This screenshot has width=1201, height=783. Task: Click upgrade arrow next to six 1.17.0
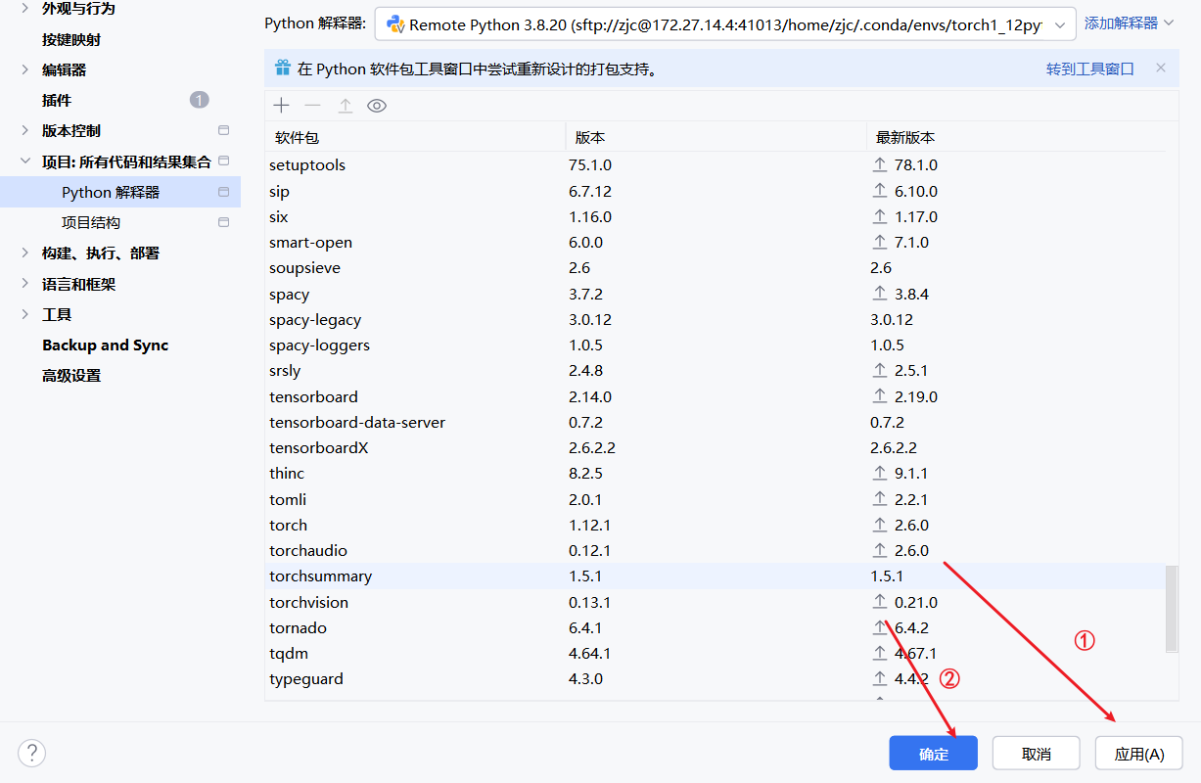coord(880,216)
